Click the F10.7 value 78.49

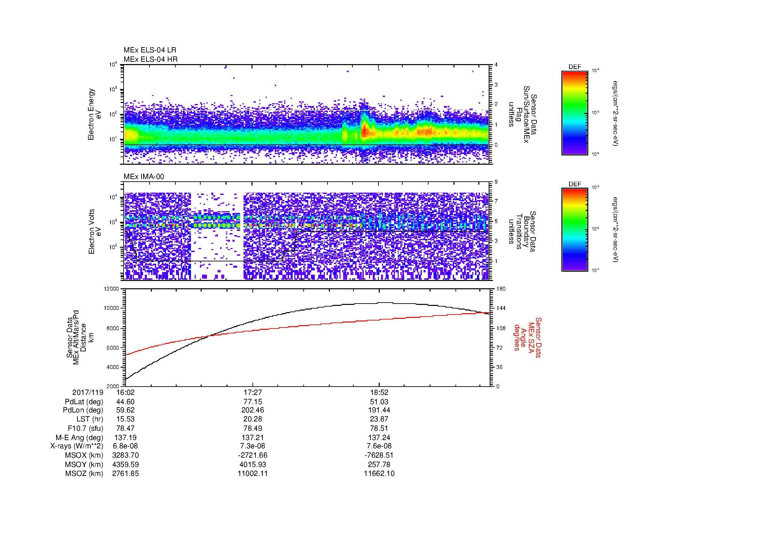point(252,428)
